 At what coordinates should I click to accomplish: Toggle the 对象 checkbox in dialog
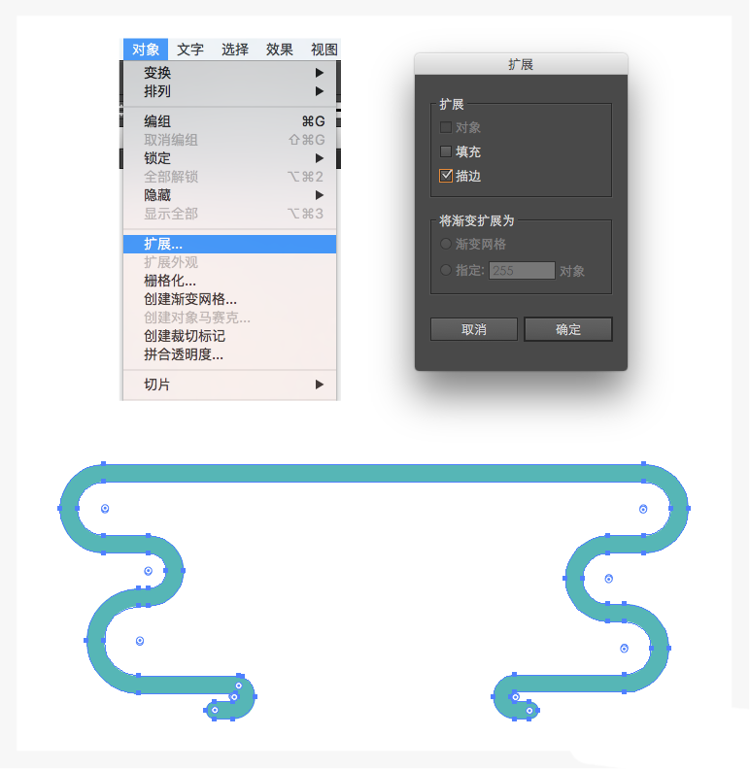[446, 127]
